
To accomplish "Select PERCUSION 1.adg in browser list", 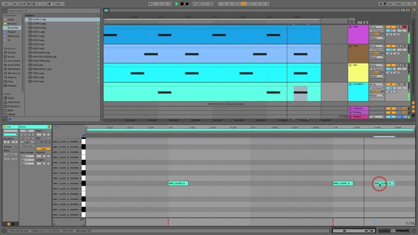I will (x=63, y=69).
